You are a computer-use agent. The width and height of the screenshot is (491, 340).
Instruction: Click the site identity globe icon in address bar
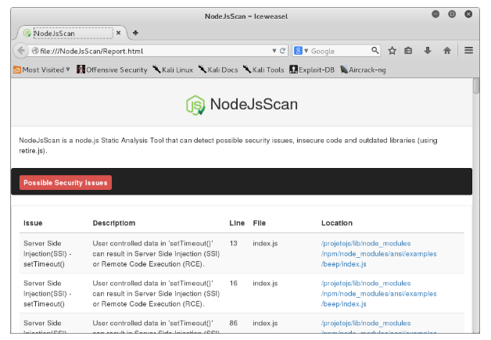coord(35,51)
